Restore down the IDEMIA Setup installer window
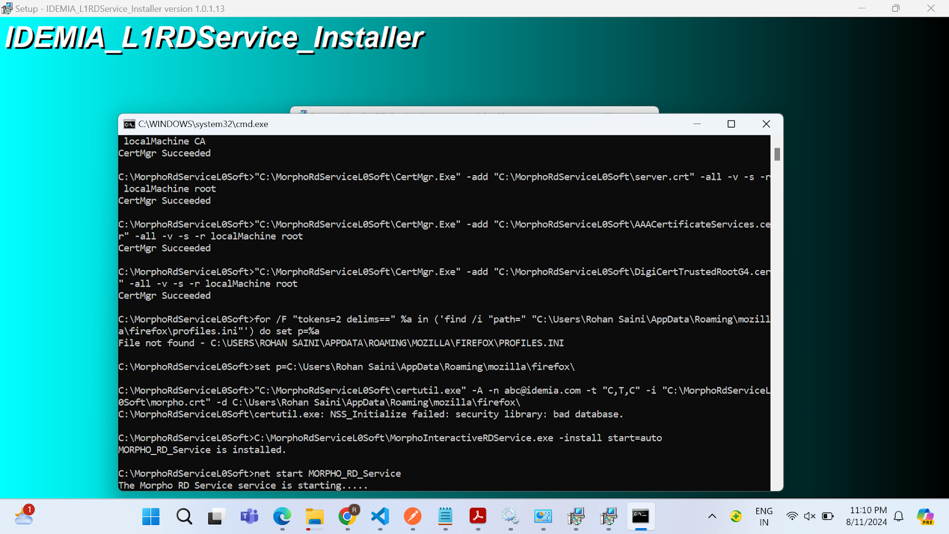Screen dimensions: 949x534 [896, 8]
